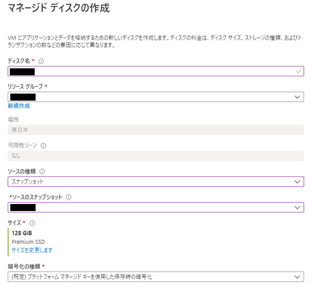Show the info tooltip for サイズ
This screenshot has height=292, width=313.
[x=32, y=223]
